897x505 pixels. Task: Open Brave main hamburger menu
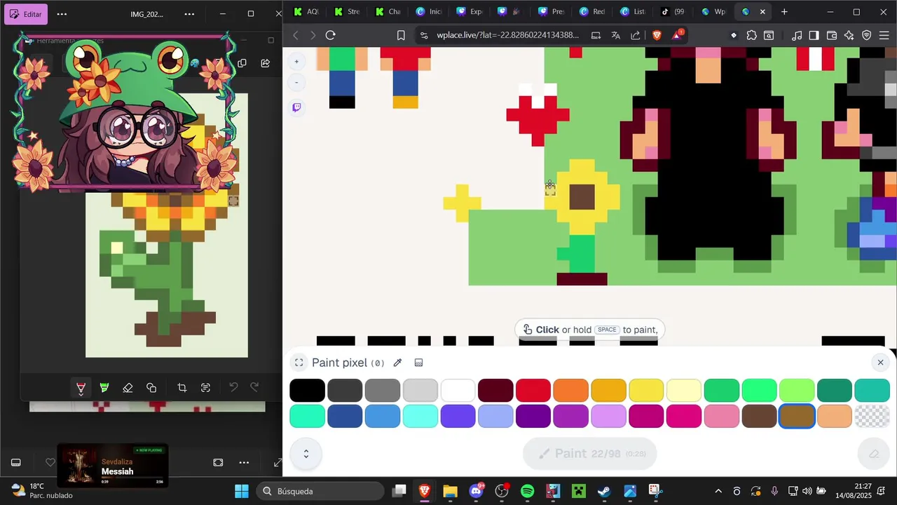click(x=884, y=35)
